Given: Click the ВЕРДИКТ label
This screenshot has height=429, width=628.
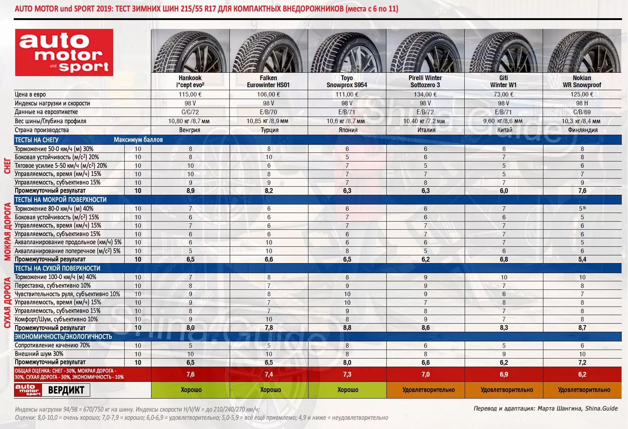Looking at the screenshot, I should click(66, 390).
